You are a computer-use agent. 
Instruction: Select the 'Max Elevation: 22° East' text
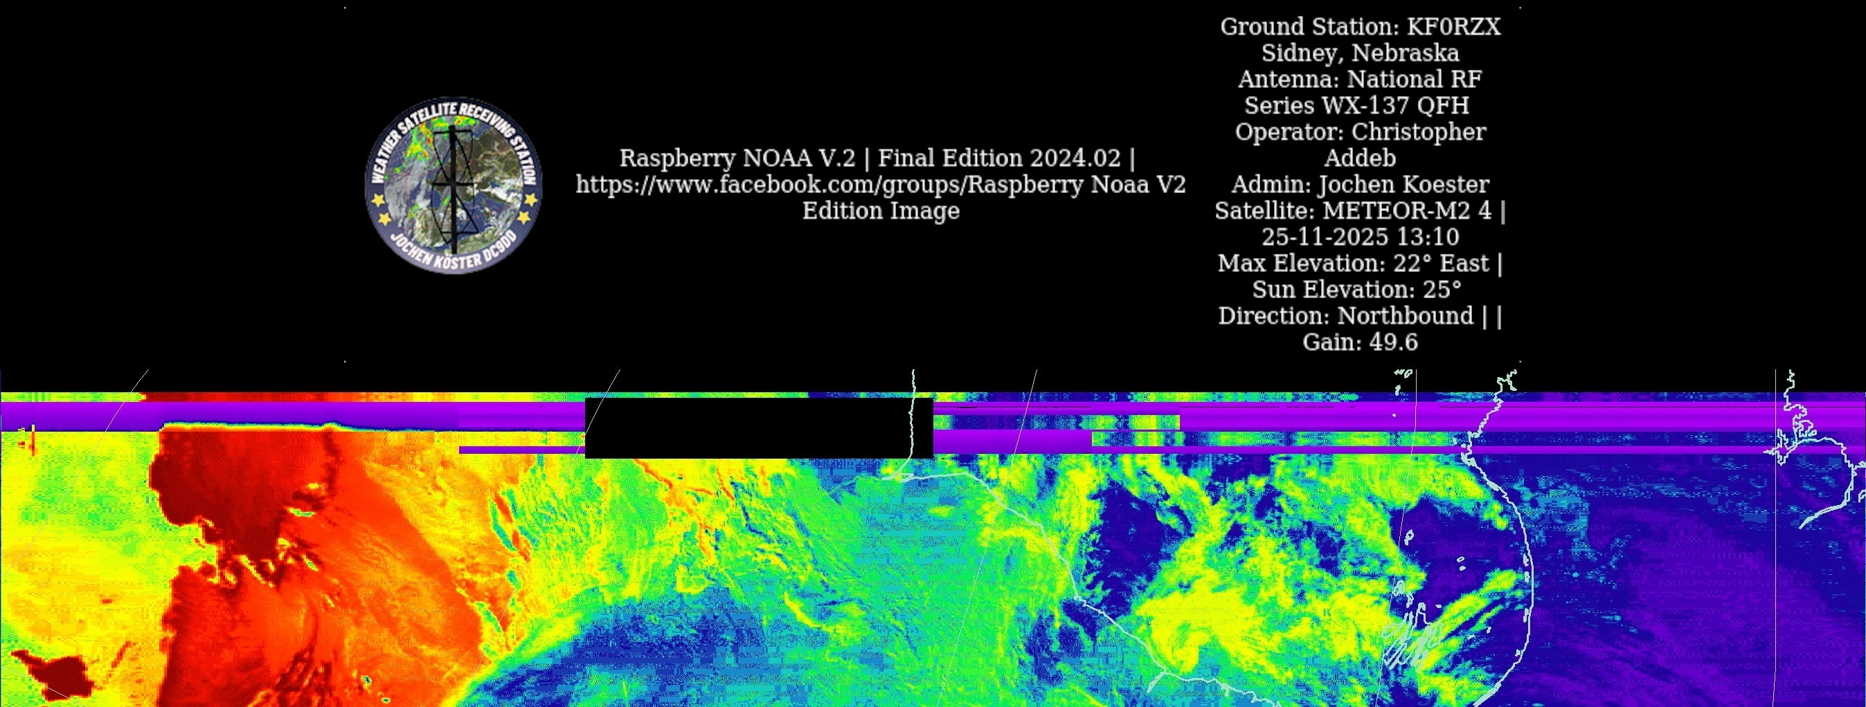point(1352,264)
